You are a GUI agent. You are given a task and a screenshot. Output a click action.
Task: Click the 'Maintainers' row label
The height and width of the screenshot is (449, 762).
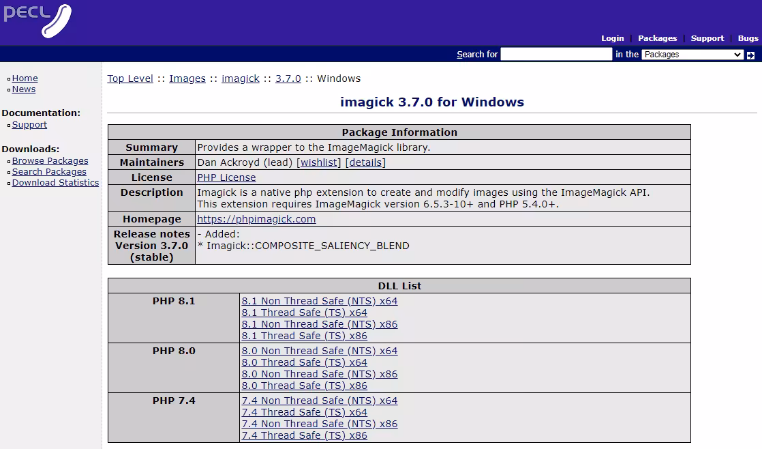(151, 162)
